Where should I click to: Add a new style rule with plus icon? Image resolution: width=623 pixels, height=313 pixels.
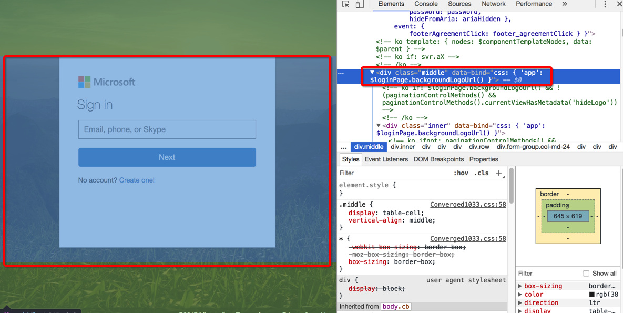[499, 173]
